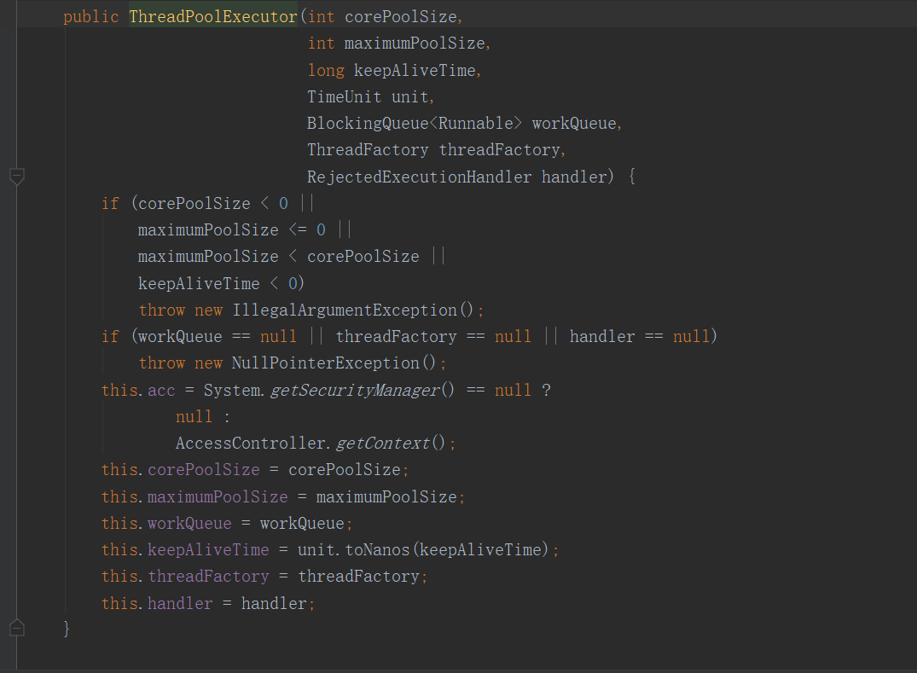The width and height of the screenshot is (917, 673).
Task: Click 'int corePoolSize,' first parameter
Action: 385,17
